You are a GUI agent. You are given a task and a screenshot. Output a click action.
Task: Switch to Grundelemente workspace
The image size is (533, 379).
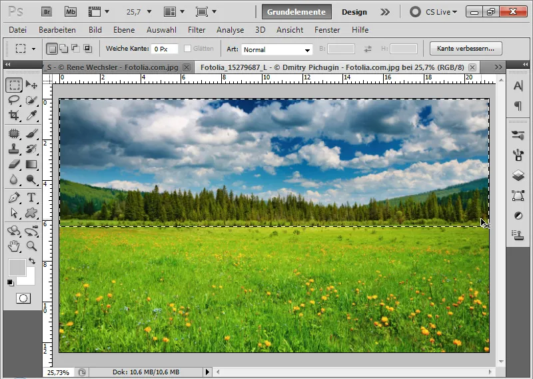[x=296, y=12]
